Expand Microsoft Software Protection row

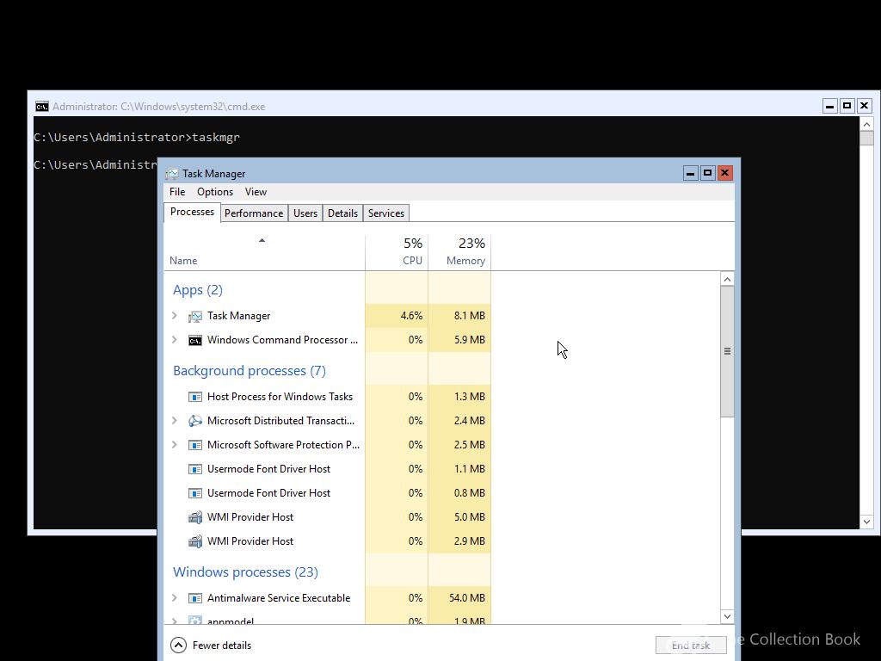(x=175, y=445)
